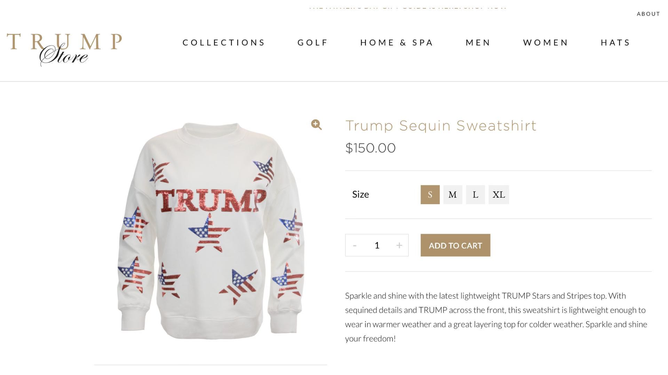Open the sweatshirt product image
668x375 pixels.
pyautogui.click(x=210, y=231)
